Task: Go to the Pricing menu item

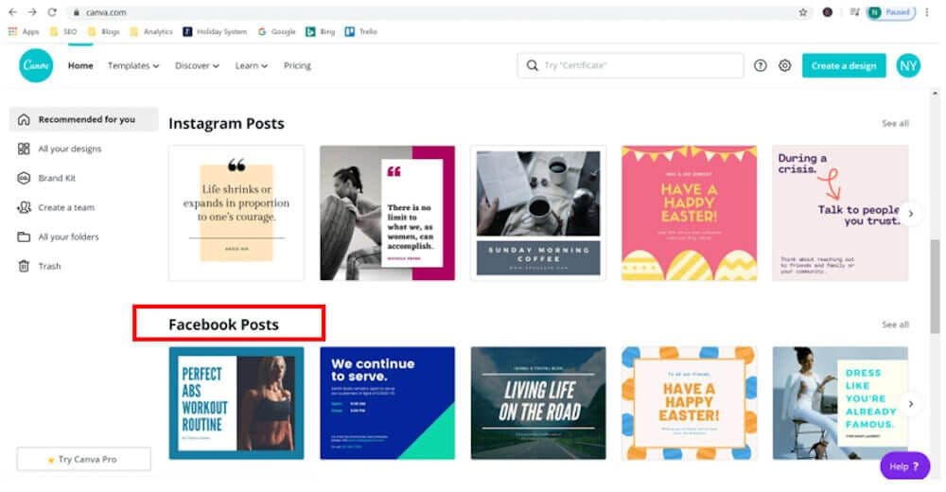Action: coord(297,65)
